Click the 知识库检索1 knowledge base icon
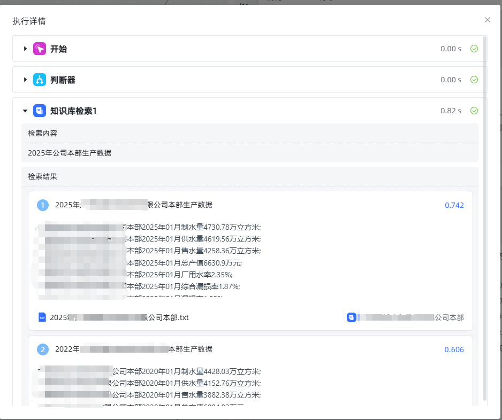 pos(40,111)
